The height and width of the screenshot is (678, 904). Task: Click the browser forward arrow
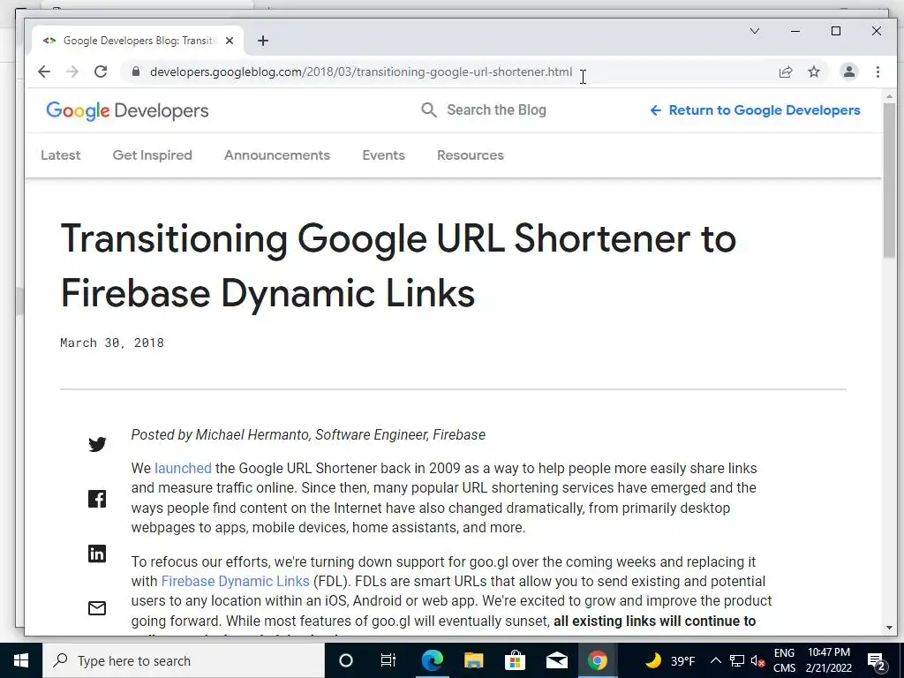(72, 72)
